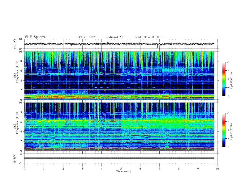Screen dimensions: 245x189
Task: Click the "ch.1(V)" waveform axis label
Action: tap(15, 44)
